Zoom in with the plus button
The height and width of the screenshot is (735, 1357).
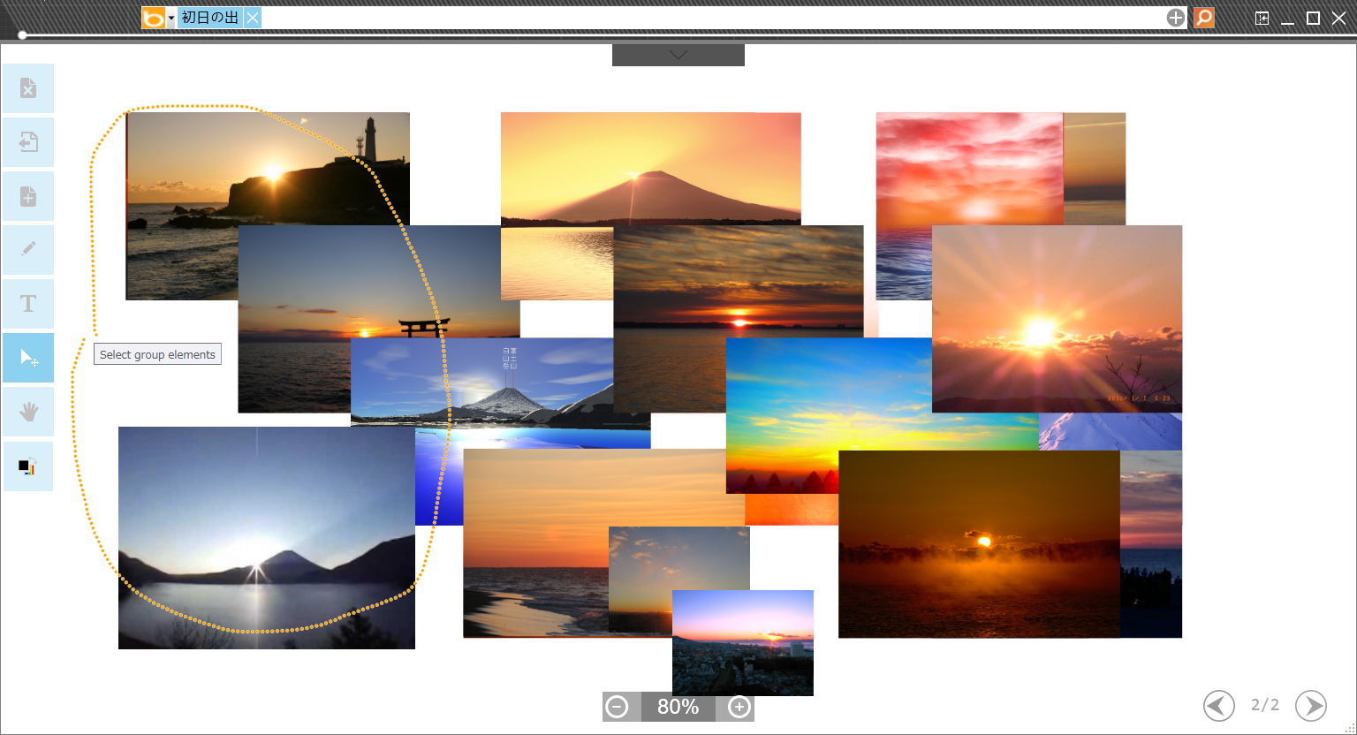coord(739,707)
